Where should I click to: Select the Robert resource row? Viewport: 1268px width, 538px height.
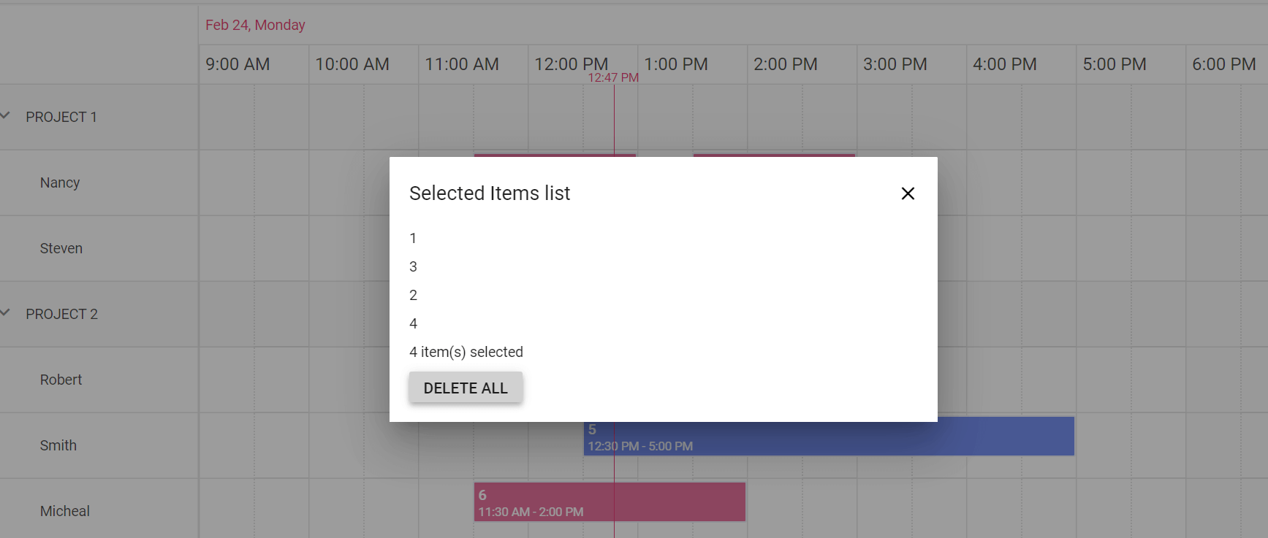[61, 380]
